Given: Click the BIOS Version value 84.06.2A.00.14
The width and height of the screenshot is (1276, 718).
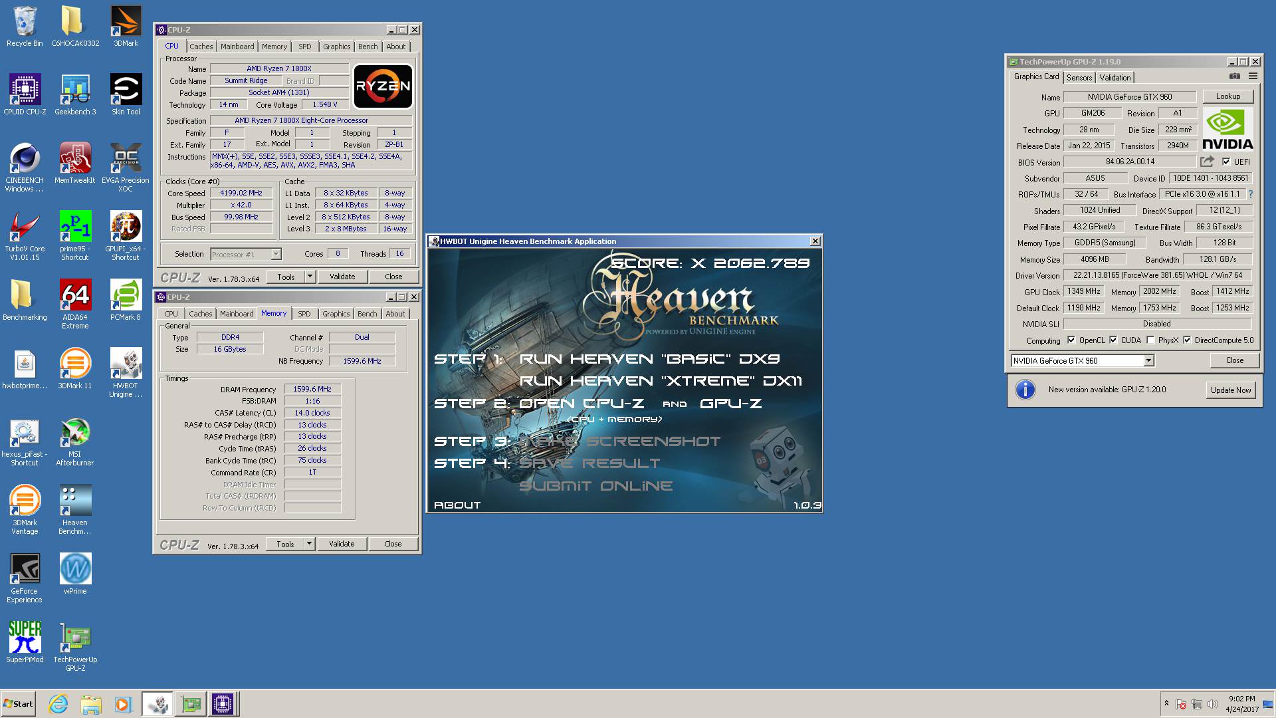Looking at the screenshot, I should pos(1130,162).
